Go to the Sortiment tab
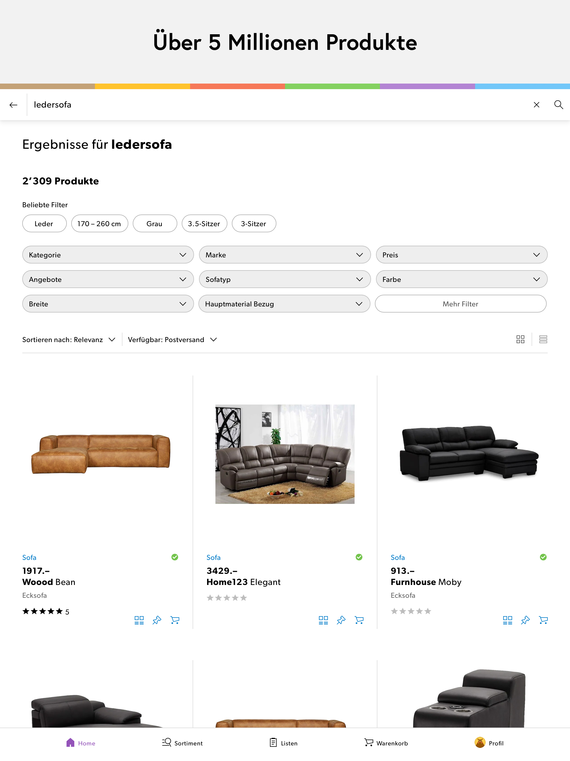The height and width of the screenshot is (761, 570). [x=182, y=743]
